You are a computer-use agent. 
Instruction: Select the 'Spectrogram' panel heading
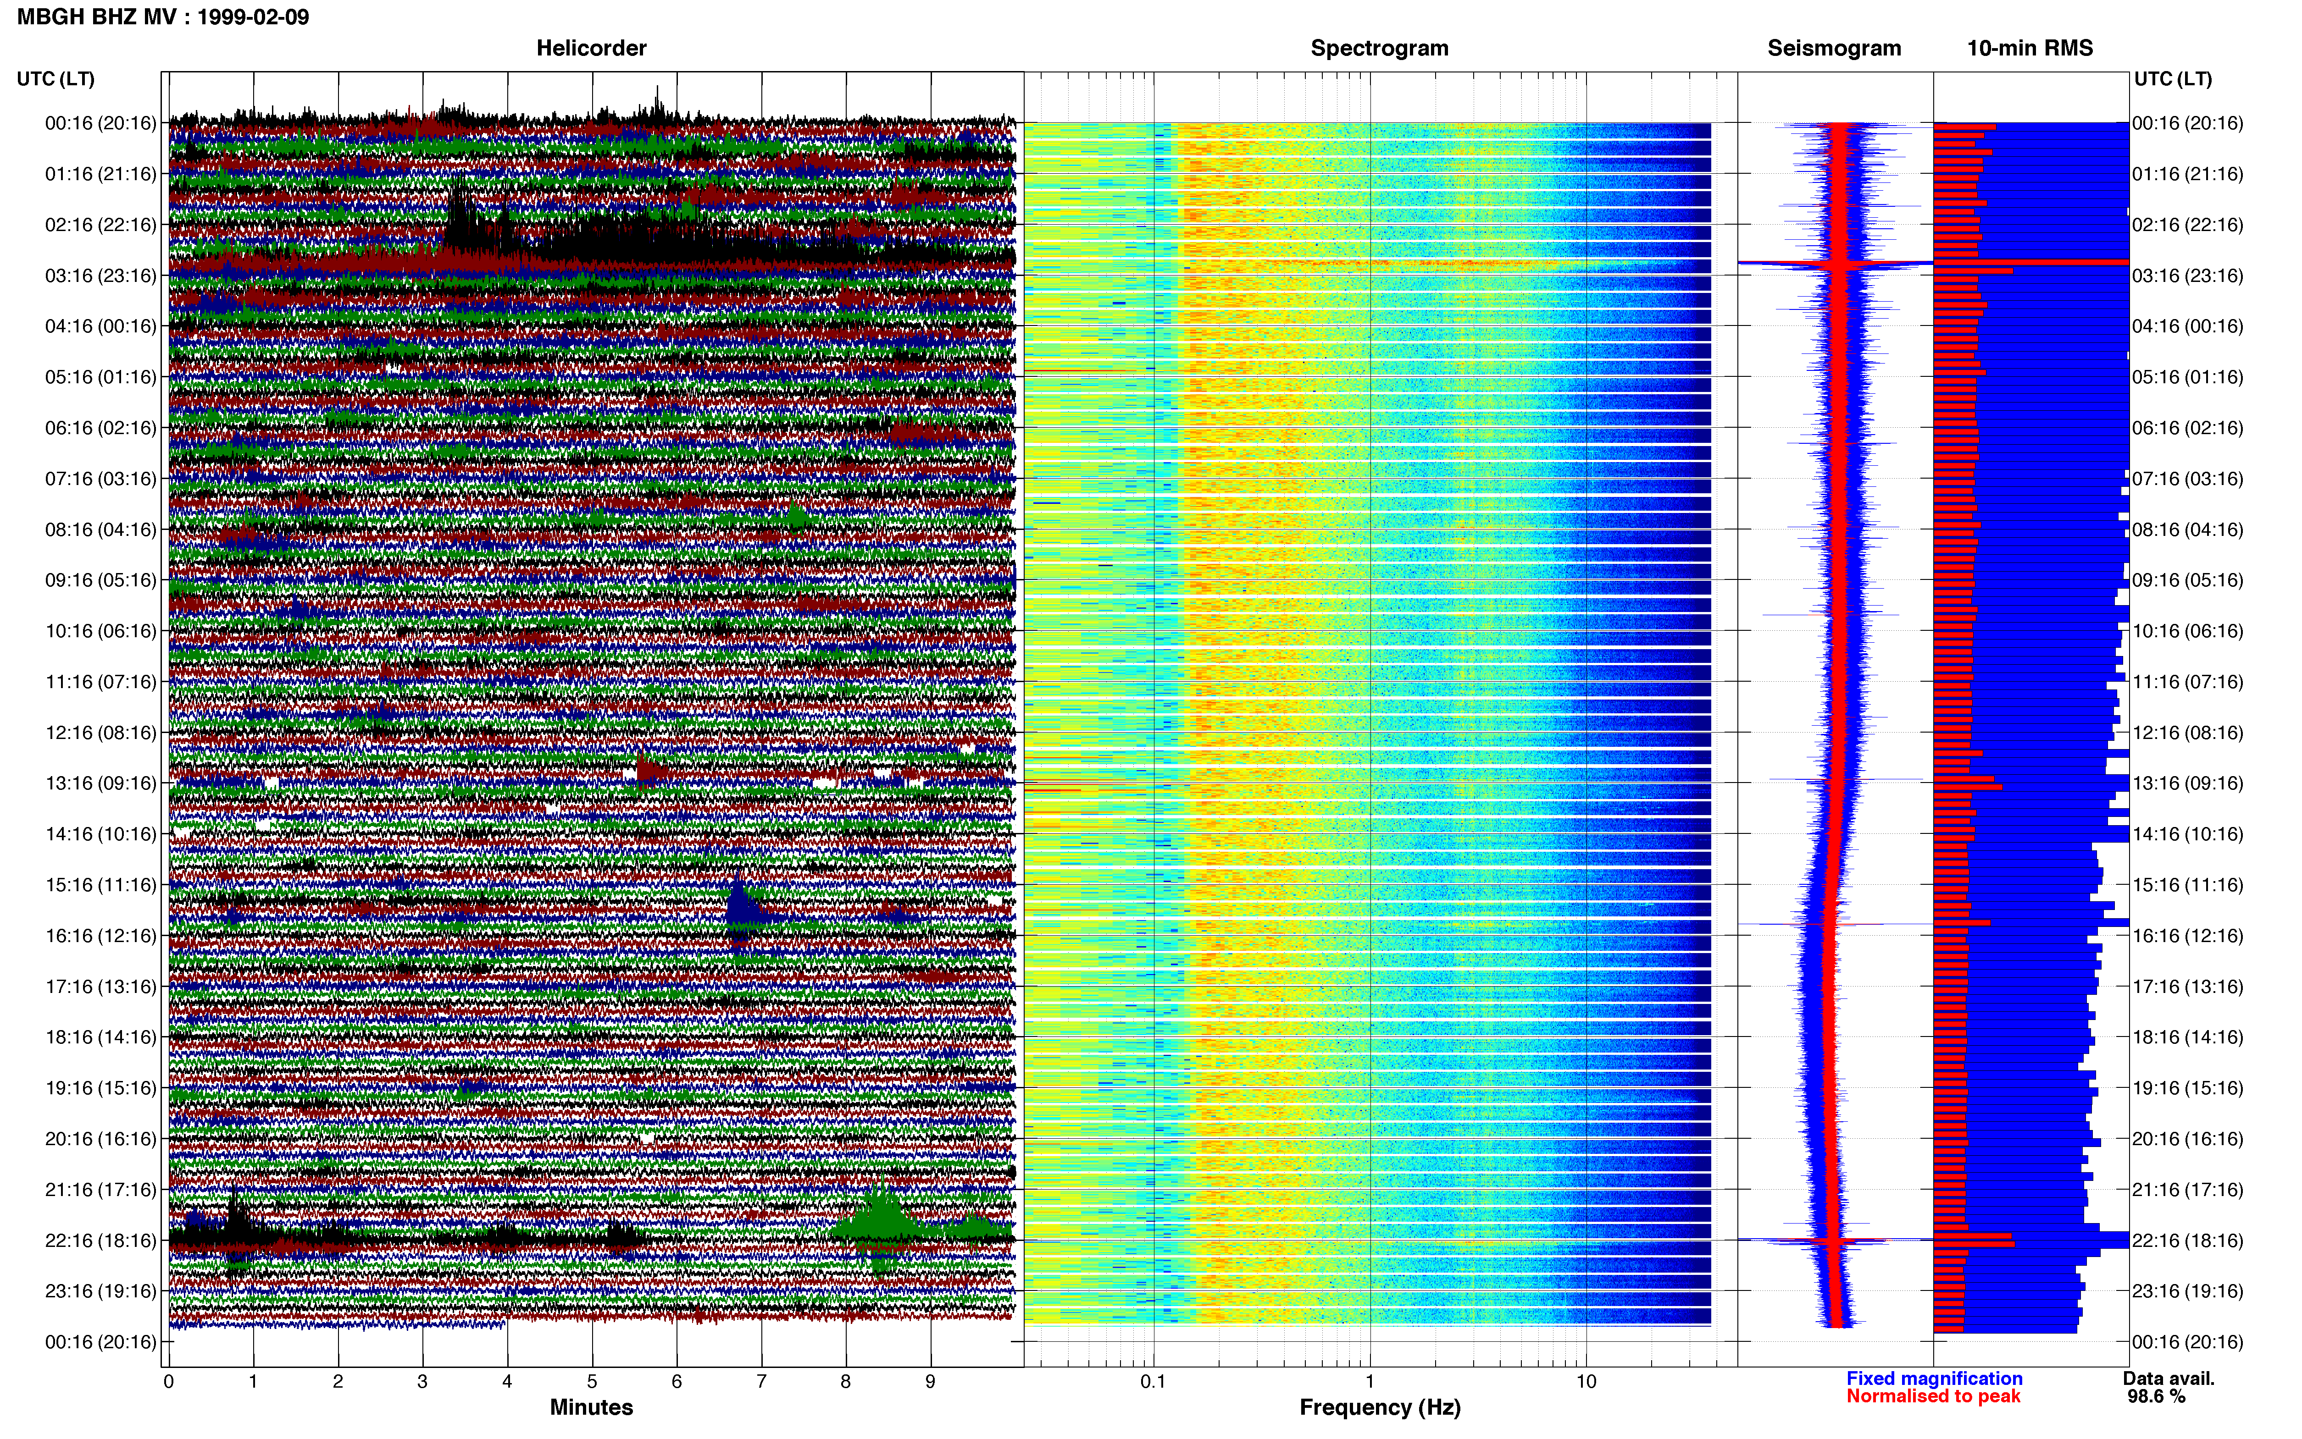[1380, 49]
